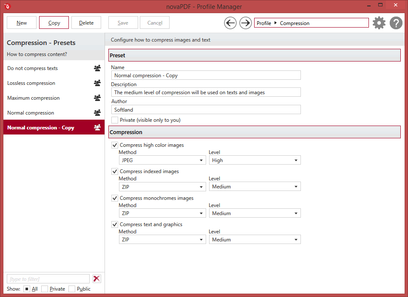Select the Maximum compression preset
This screenshot has width=408, height=297.
pos(54,98)
